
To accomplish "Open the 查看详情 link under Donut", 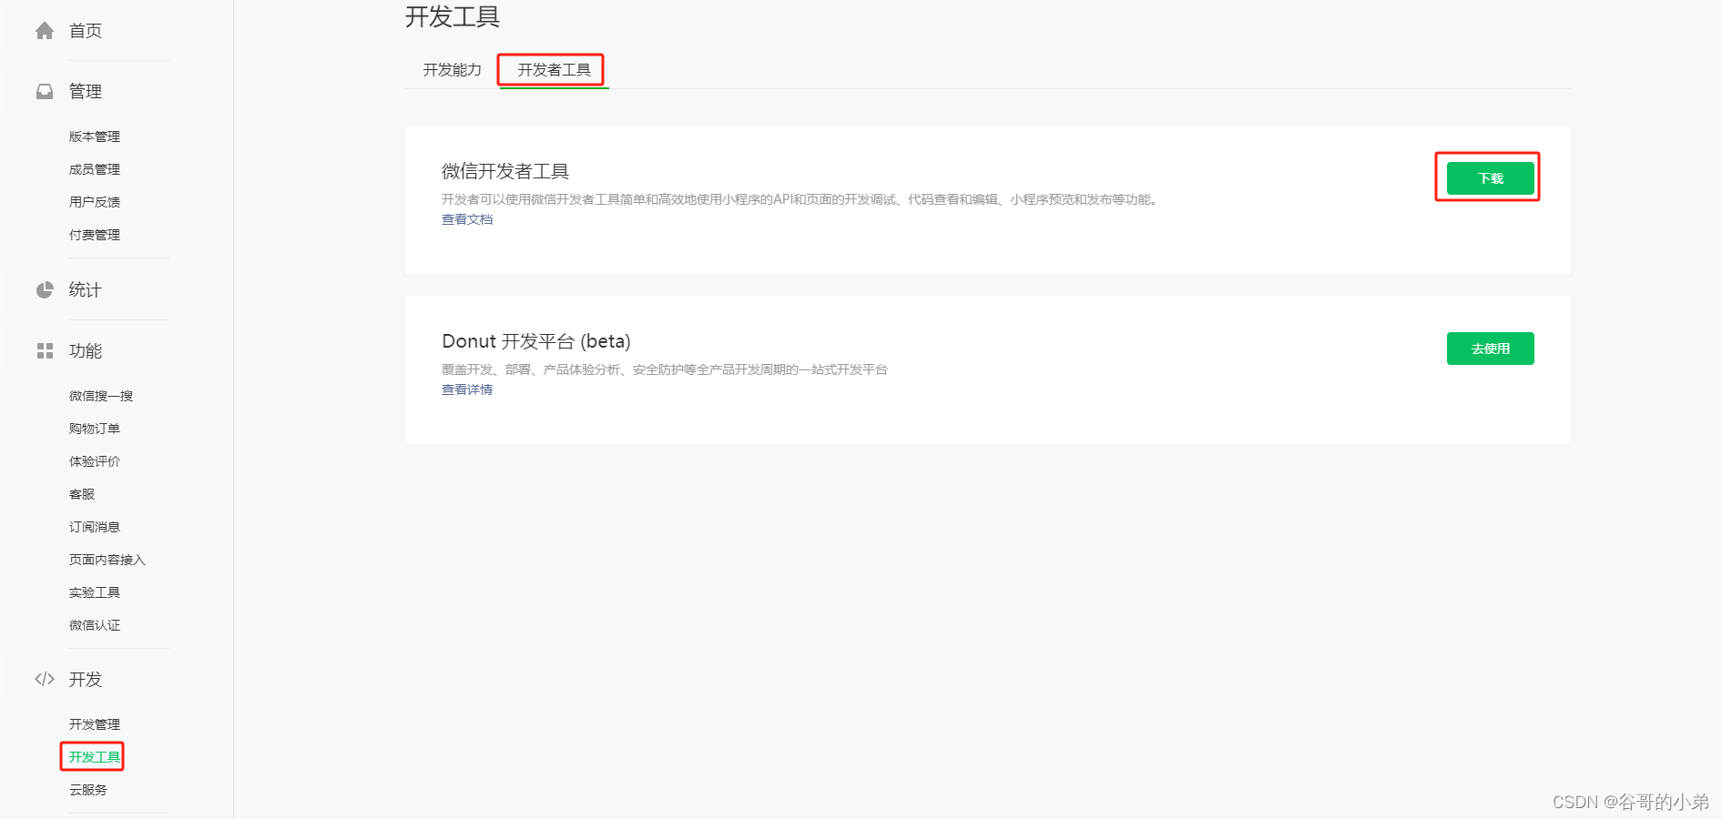I will click(x=467, y=389).
